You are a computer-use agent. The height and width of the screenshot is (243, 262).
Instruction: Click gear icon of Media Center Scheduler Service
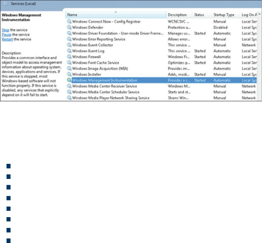(x=69, y=92)
